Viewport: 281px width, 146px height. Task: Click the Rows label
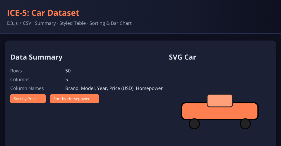pyautogui.click(x=16, y=71)
